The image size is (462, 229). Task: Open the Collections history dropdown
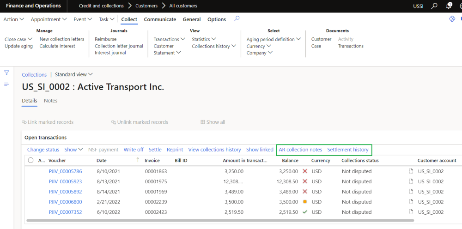point(214,46)
